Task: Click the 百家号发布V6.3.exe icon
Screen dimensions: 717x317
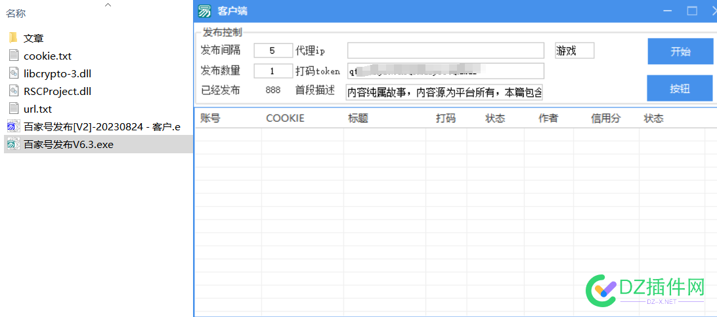Action: tap(14, 145)
